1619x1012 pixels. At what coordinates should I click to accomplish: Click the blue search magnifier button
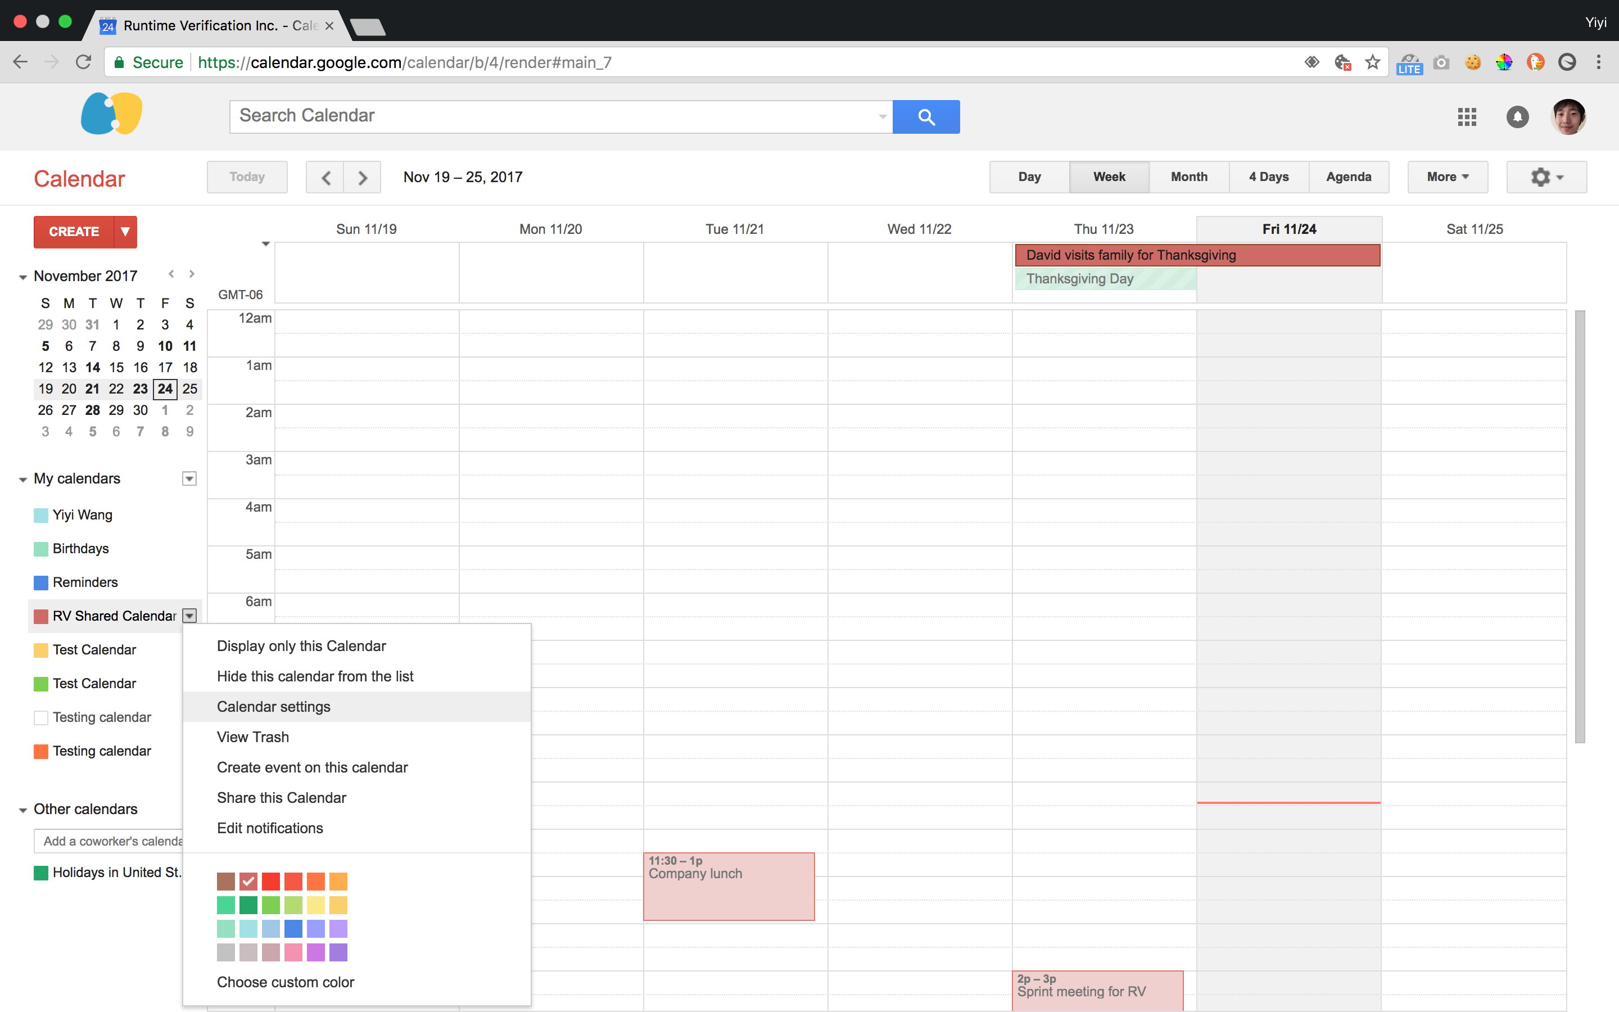tap(925, 117)
